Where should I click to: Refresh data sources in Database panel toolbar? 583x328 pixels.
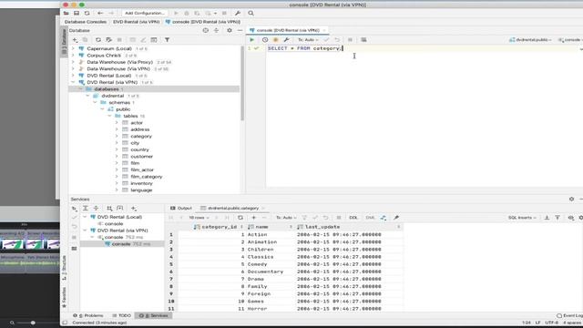coord(98,40)
